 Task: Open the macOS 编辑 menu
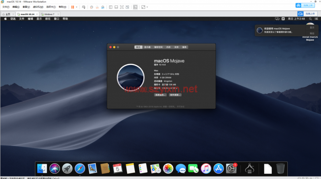click(30, 19)
